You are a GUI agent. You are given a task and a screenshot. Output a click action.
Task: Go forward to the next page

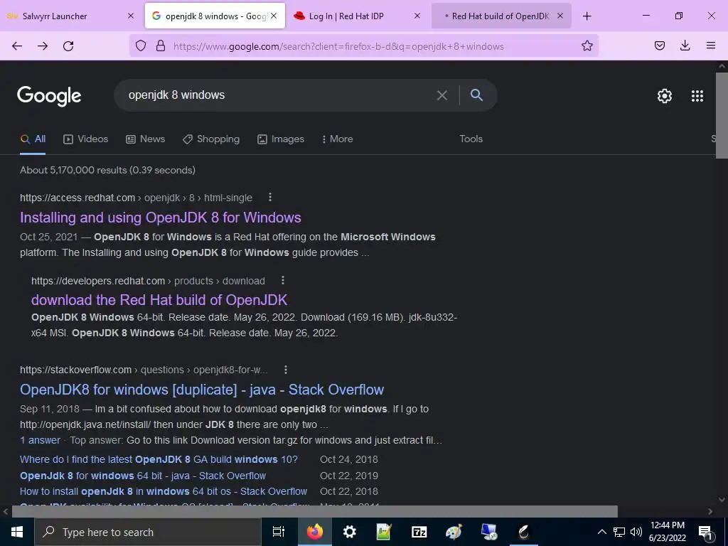click(x=43, y=45)
